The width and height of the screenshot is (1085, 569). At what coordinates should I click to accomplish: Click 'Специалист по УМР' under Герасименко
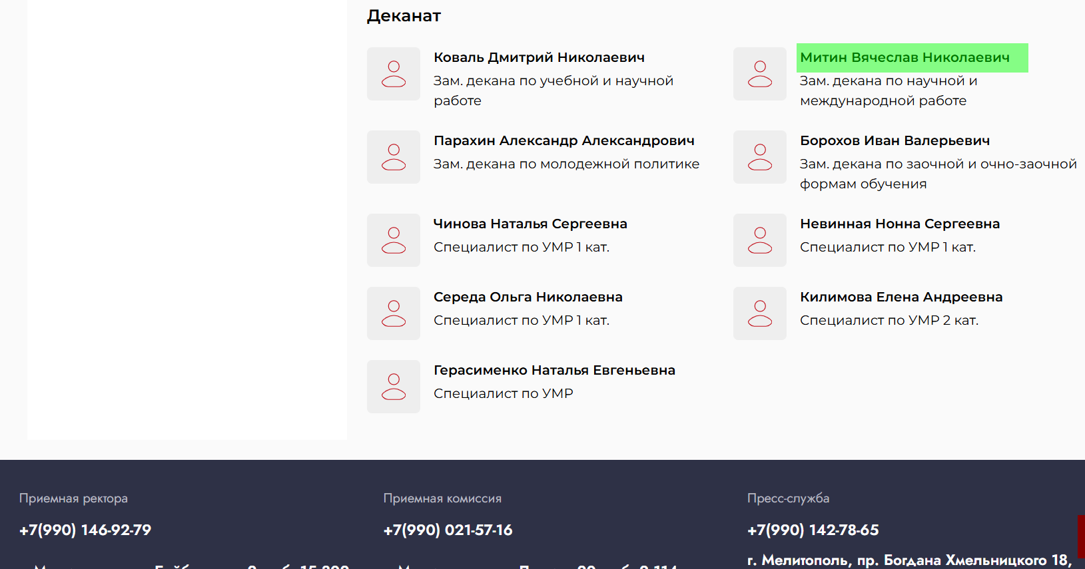pos(503,393)
